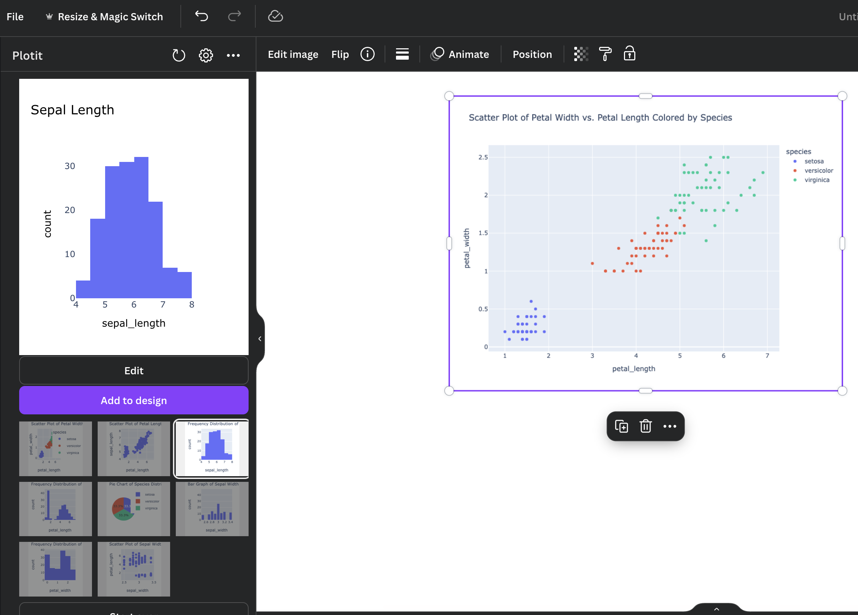Click the Edit button under the chart
This screenshot has width=858, height=615.
[x=134, y=371]
